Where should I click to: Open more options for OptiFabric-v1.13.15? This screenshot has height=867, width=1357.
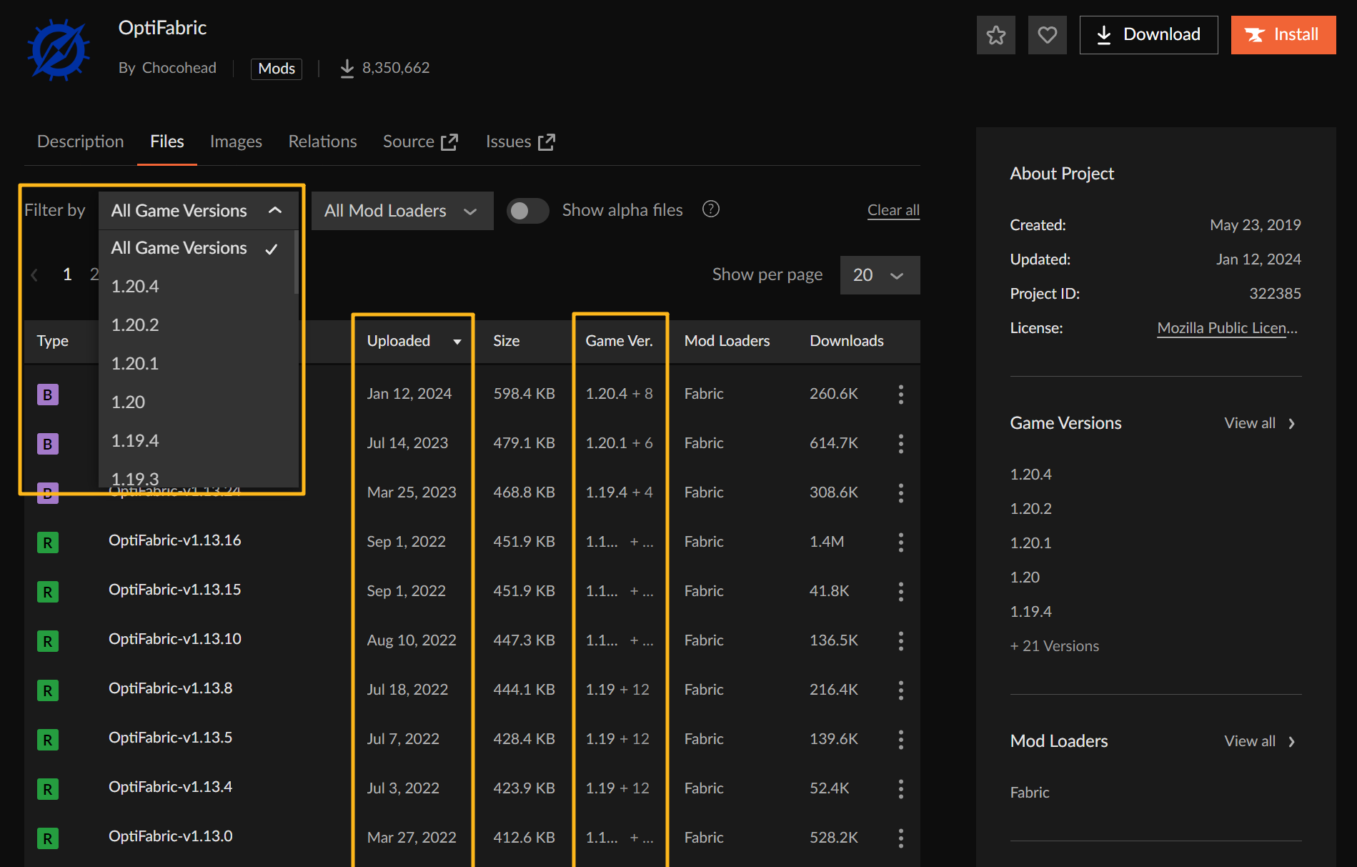[x=901, y=592]
